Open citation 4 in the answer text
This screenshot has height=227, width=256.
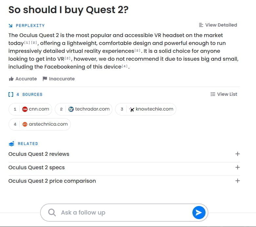click(126, 67)
